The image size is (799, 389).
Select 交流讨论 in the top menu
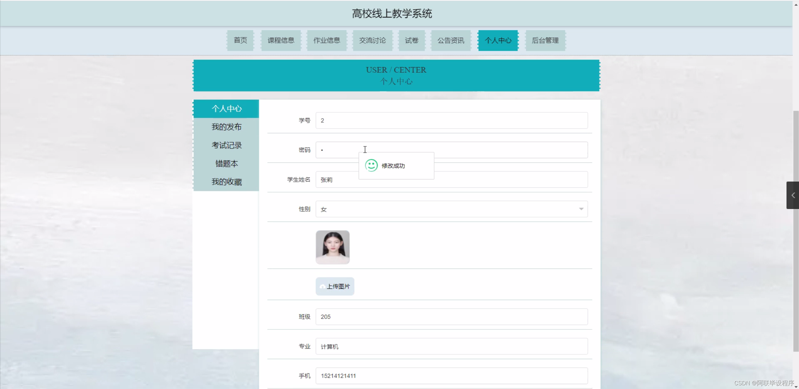(372, 40)
